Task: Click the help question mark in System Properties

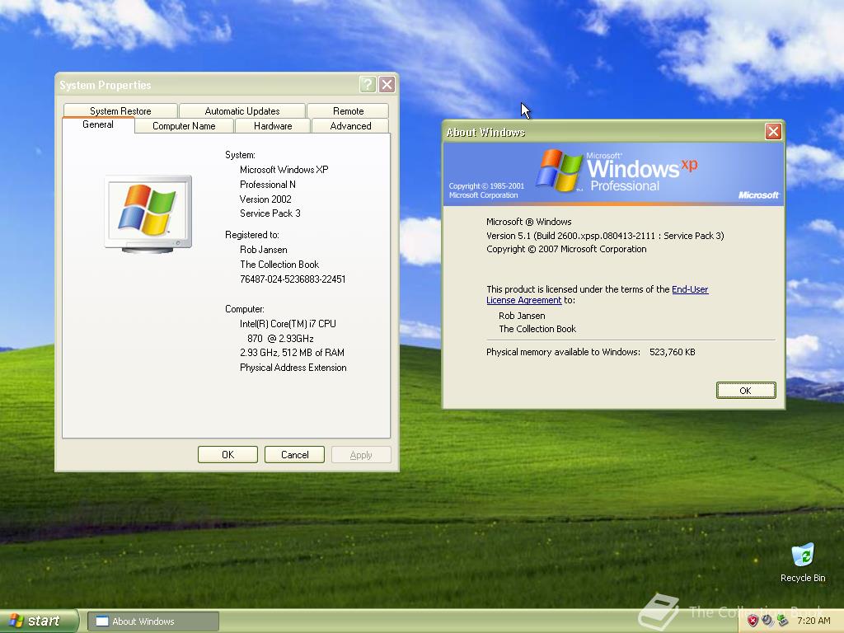Action: pos(368,85)
